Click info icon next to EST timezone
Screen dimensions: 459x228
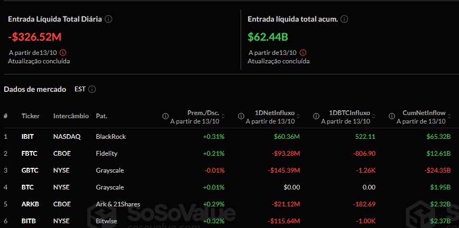tap(92, 89)
